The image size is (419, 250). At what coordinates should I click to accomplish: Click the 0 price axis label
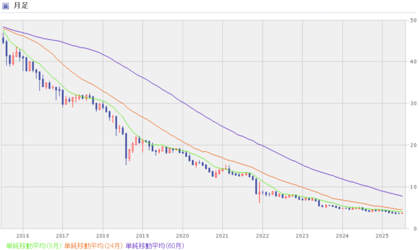415,229
